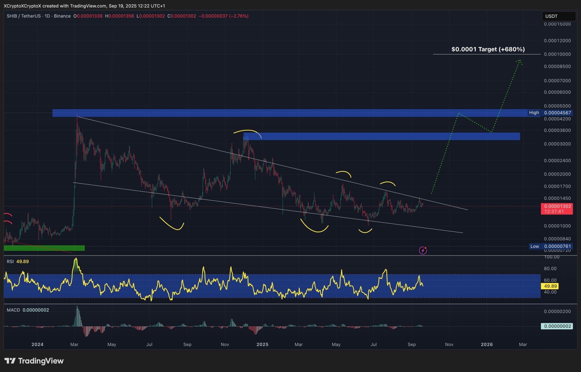The height and width of the screenshot is (372, 581).
Task: Click the High price tag showing 0.00004567
Action: pos(557,113)
